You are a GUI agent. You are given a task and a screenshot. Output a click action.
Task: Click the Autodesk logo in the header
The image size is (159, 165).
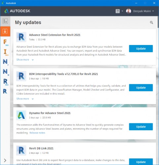[x=17, y=11]
